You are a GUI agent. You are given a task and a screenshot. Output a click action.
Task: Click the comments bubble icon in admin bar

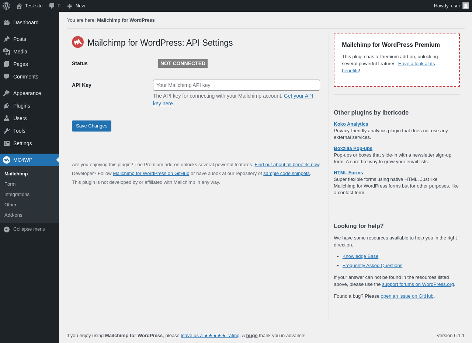(x=52, y=6)
